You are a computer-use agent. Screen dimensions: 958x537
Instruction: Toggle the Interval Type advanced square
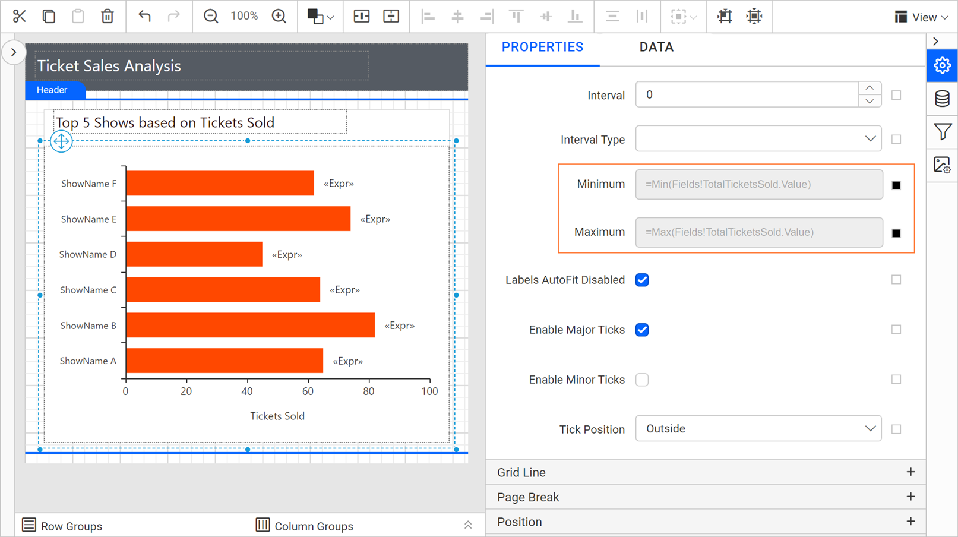pos(896,139)
